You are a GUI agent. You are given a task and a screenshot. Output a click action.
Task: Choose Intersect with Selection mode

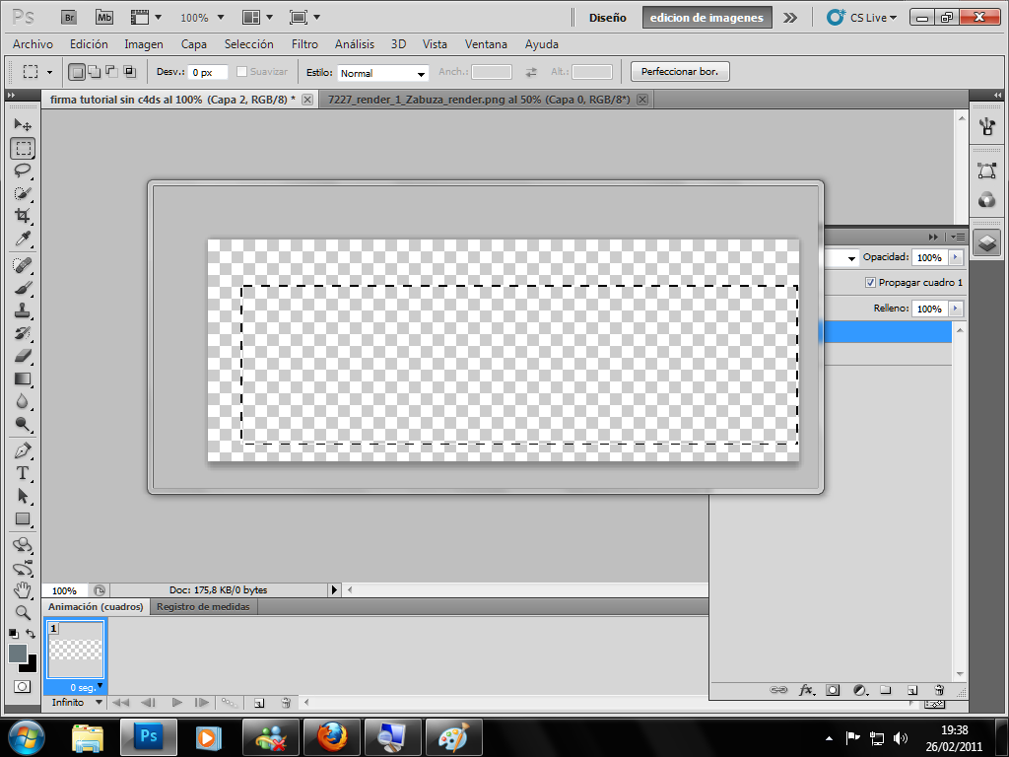coord(129,71)
